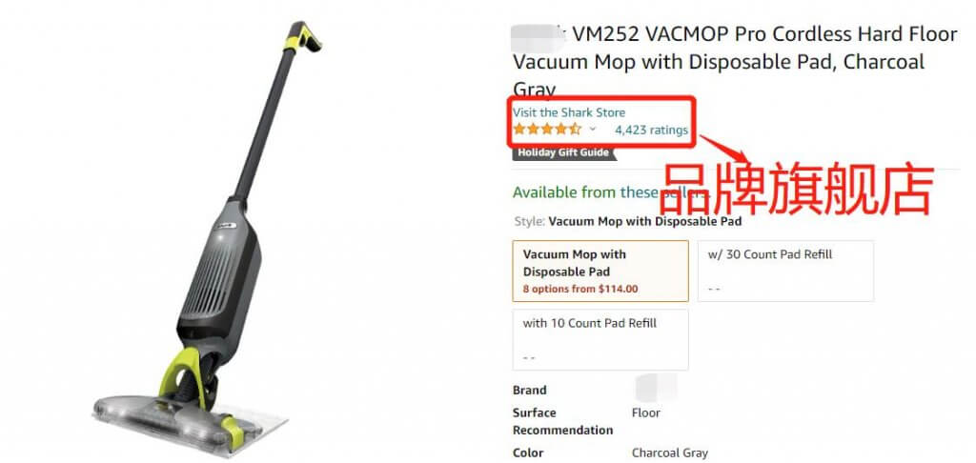
Task: Click the Surface Recommendation label
Action: coord(562,421)
